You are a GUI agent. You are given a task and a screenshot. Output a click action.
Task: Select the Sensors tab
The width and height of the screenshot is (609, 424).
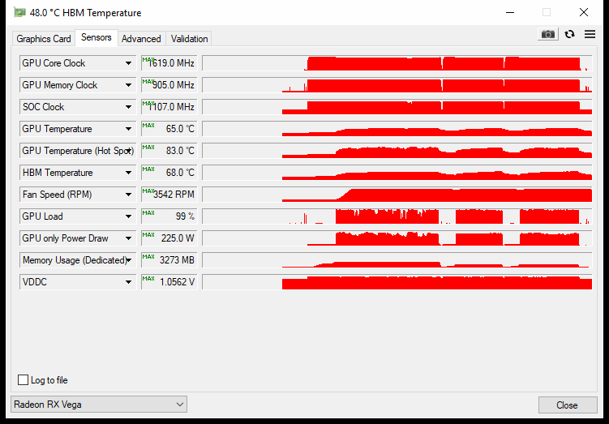click(96, 37)
